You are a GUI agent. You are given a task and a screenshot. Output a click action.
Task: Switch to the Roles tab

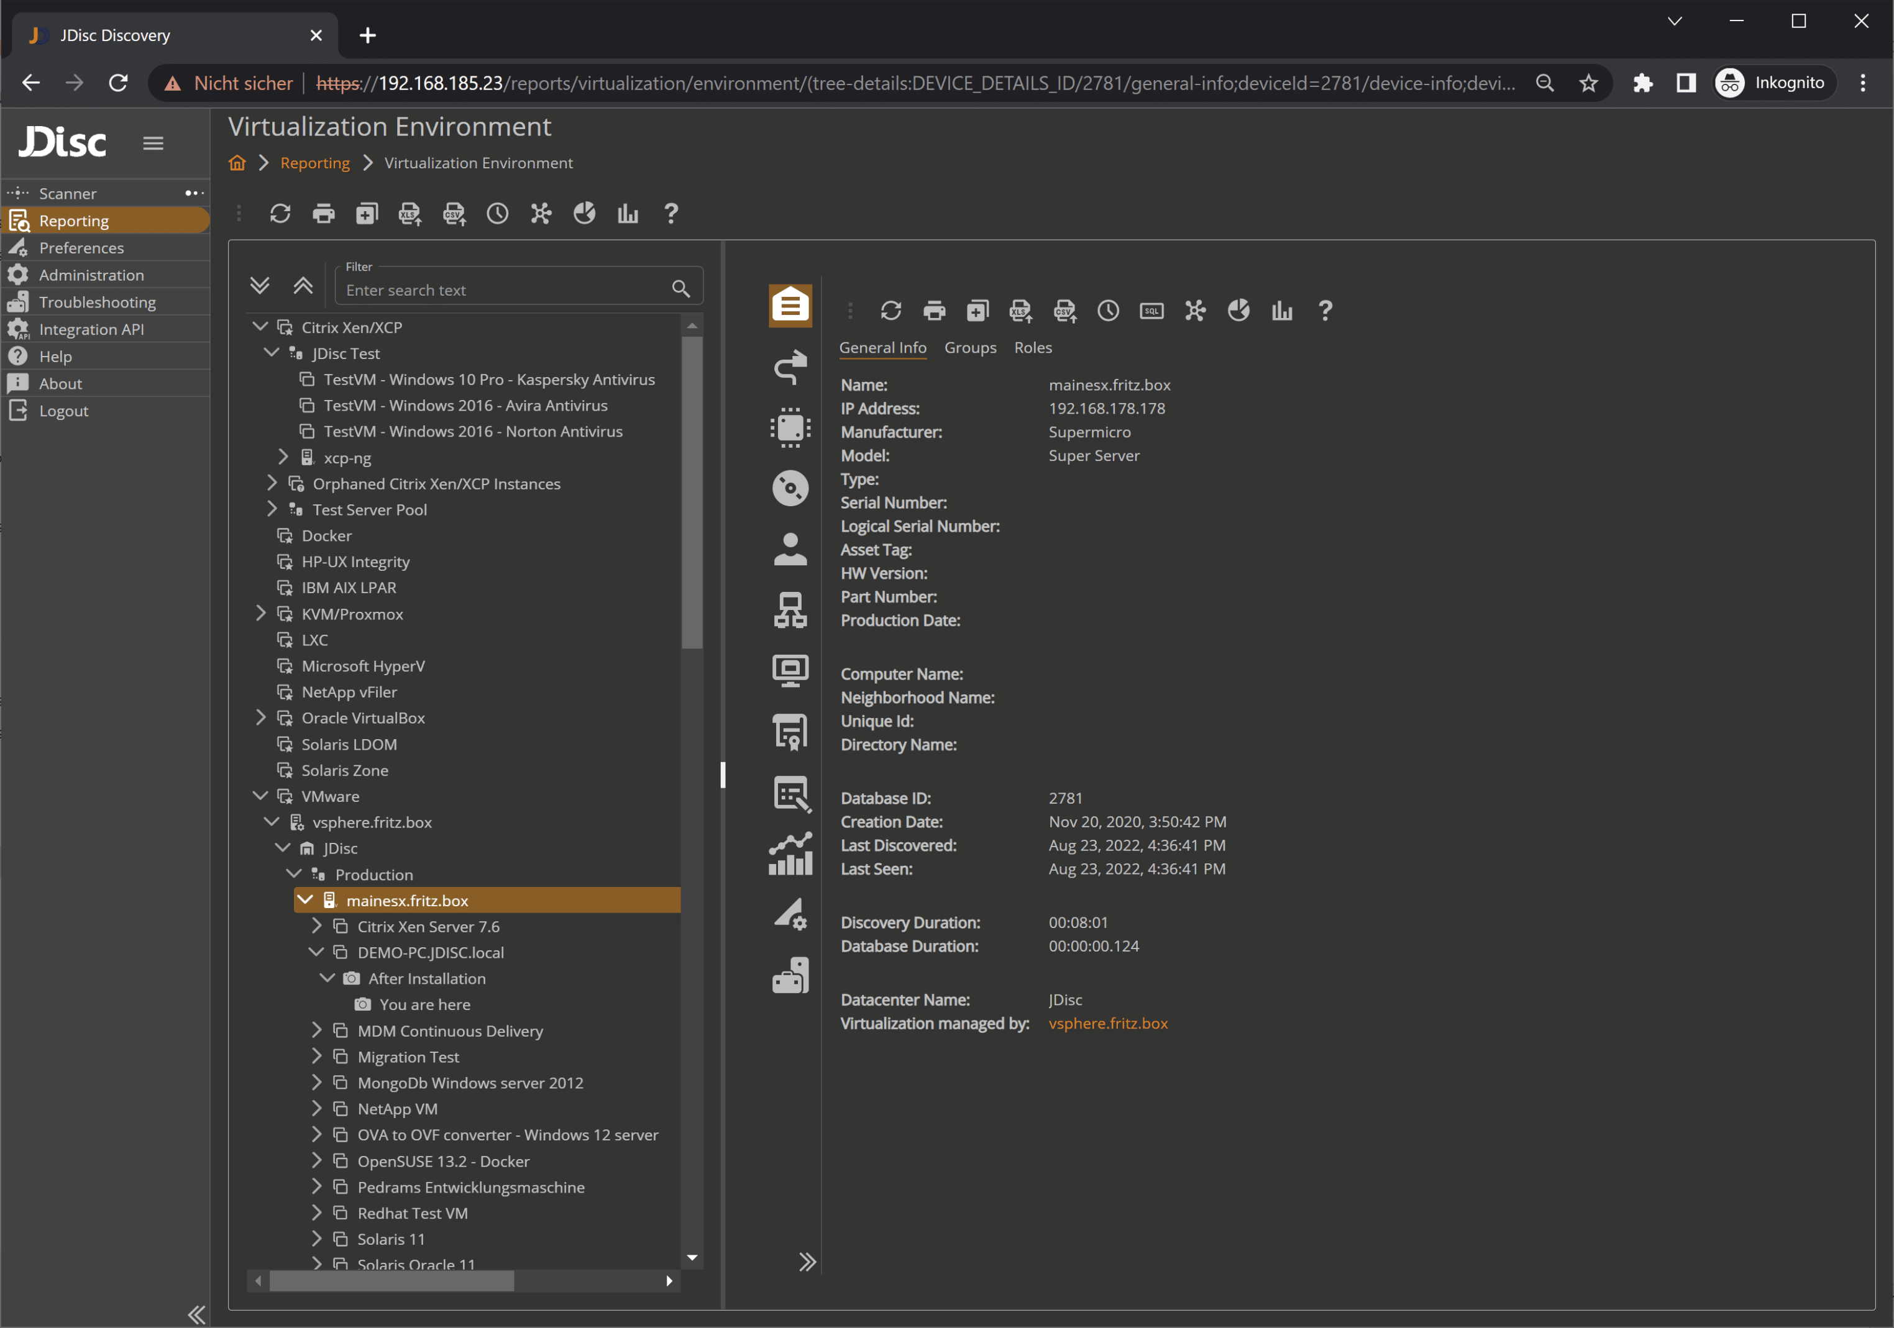coord(1033,347)
